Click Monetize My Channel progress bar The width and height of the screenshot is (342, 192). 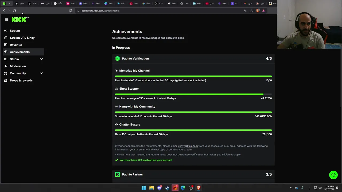pyautogui.click(x=193, y=76)
